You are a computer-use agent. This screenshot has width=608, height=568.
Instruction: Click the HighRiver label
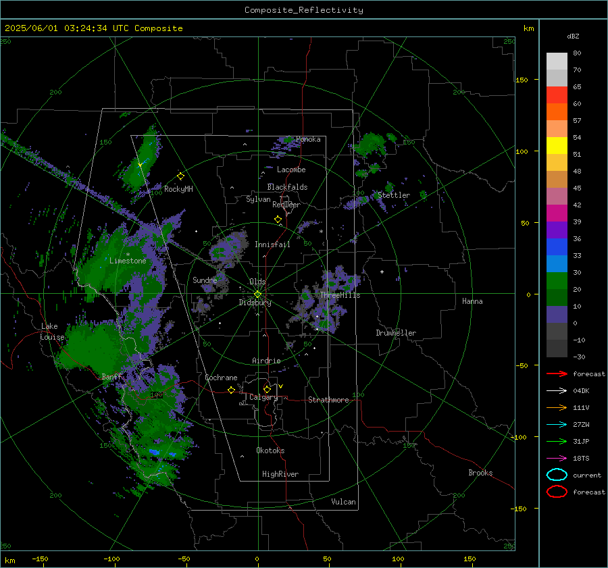(280, 474)
